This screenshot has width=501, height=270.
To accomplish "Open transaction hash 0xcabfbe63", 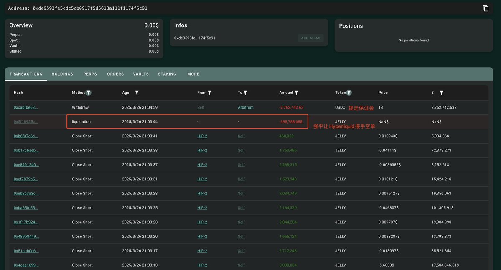I will click(25, 107).
